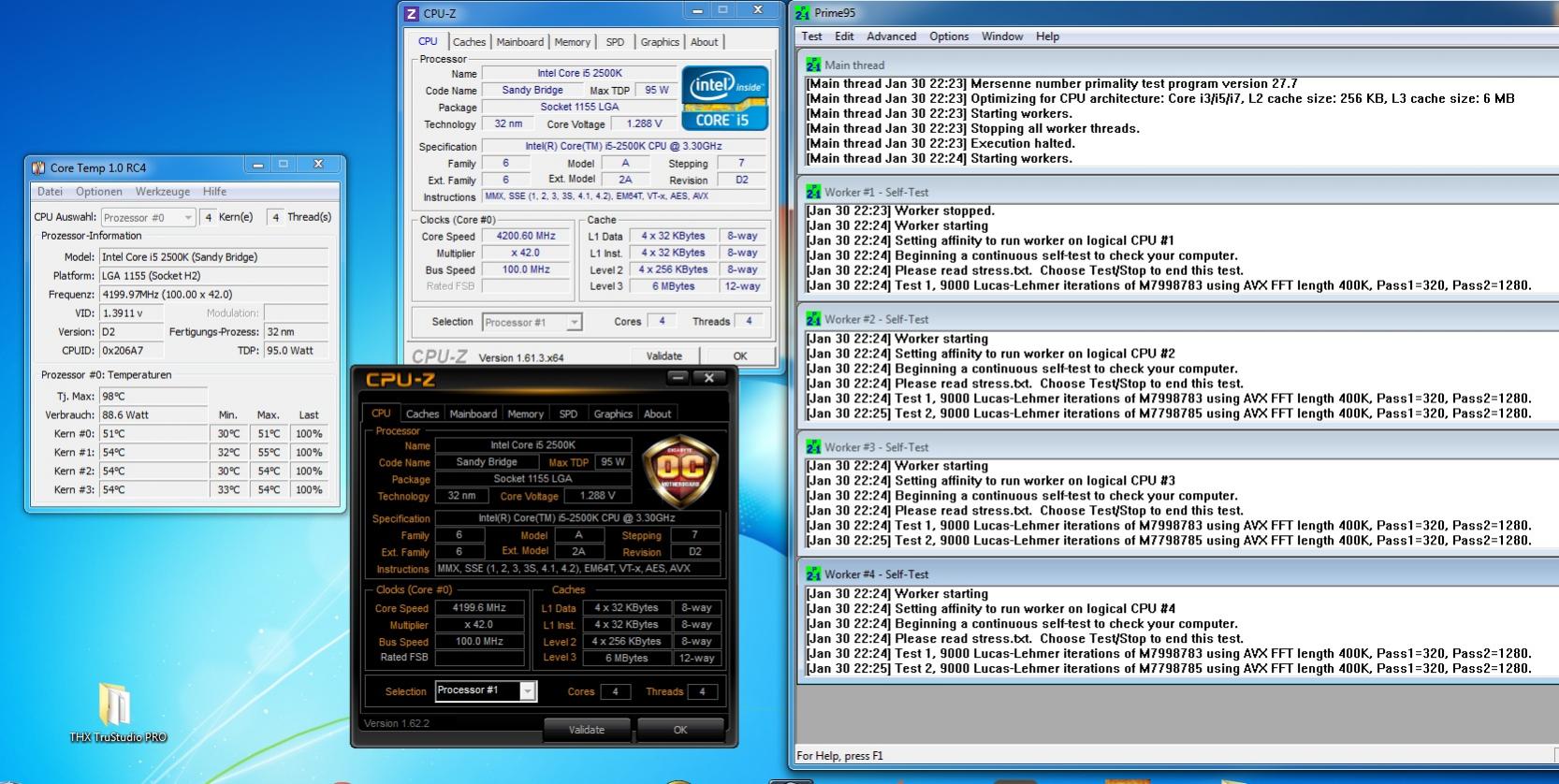Switch to the About tab in dark CPU-Z

(658, 414)
